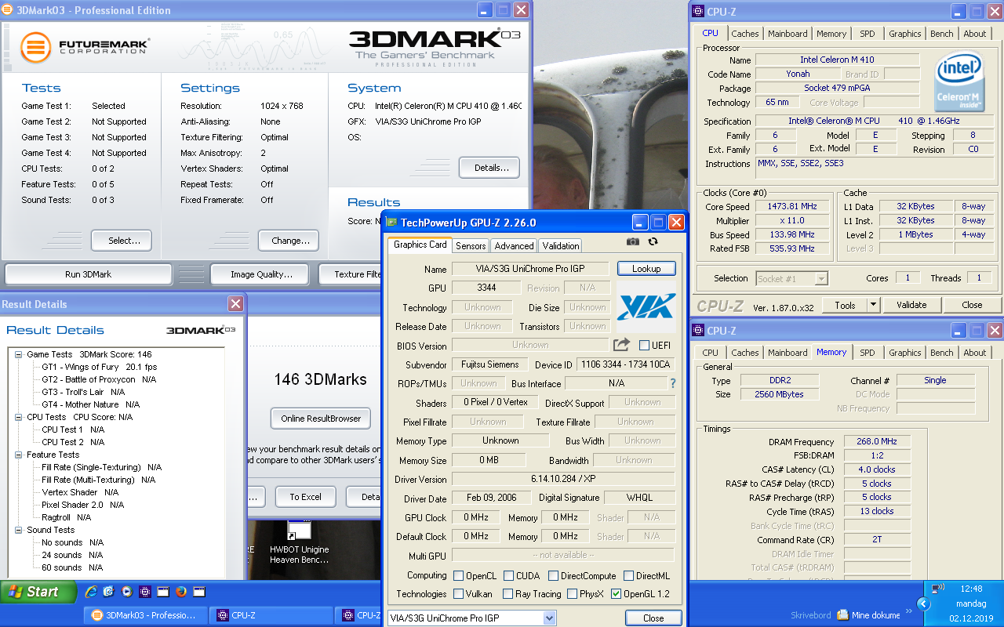The image size is (1004, 627).
Task: Open the Tools dropdown arrow in CPU-Z
Action: click(x=873, y=305)
